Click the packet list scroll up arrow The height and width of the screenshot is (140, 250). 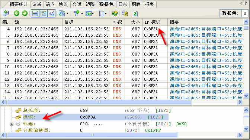[246, 21]
